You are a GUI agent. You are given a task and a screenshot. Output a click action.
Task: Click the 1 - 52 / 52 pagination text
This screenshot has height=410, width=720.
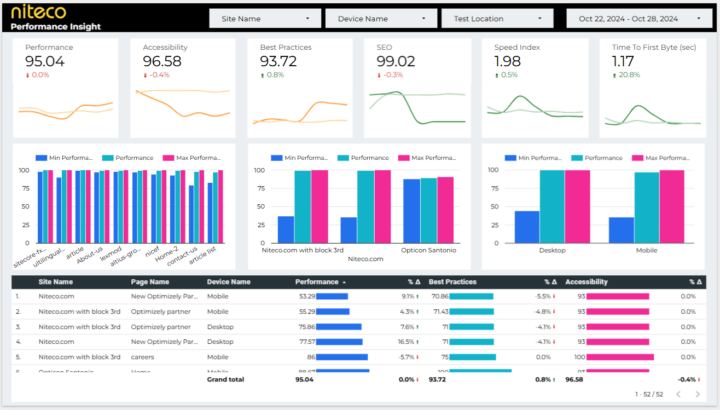pos(649,394)
